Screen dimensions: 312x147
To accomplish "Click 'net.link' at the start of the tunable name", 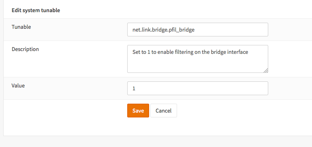I will (x=141, y=30).
